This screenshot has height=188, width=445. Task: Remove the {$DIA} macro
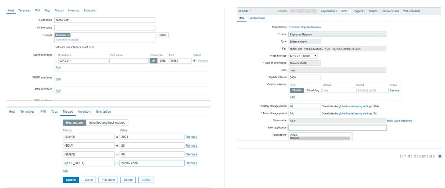[191, 146]
